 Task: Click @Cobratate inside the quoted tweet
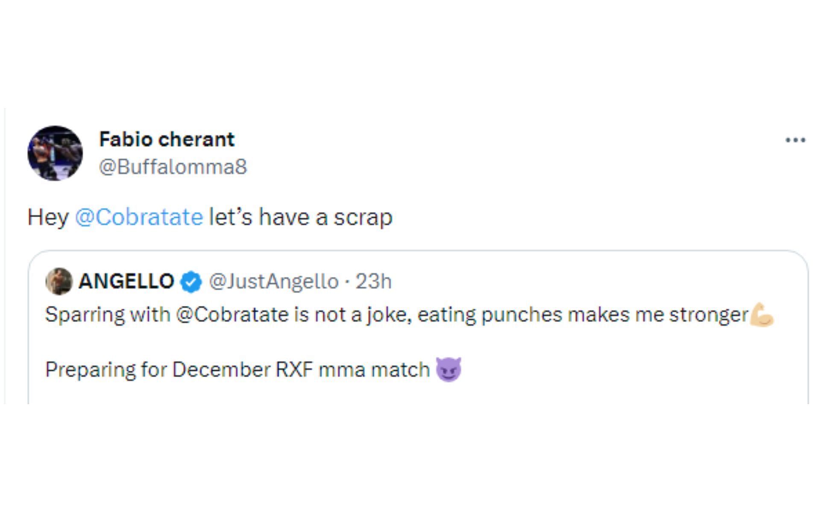tap(232, 315)
